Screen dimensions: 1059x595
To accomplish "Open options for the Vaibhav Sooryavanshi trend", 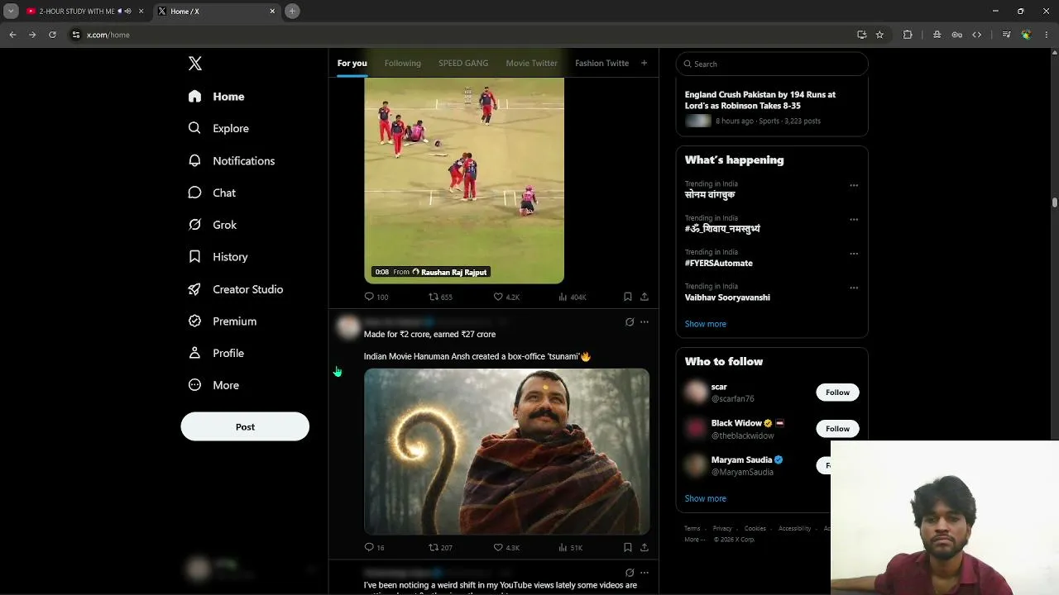I will [x=854, y=288].
